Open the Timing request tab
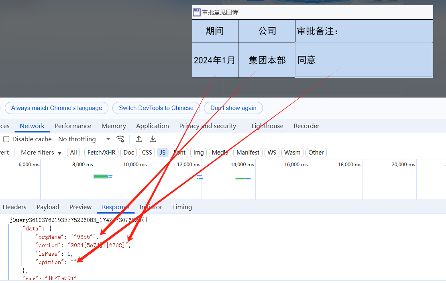Image resolution: width=446 pixels, height=283 pixels. click(x=182, y=207)
